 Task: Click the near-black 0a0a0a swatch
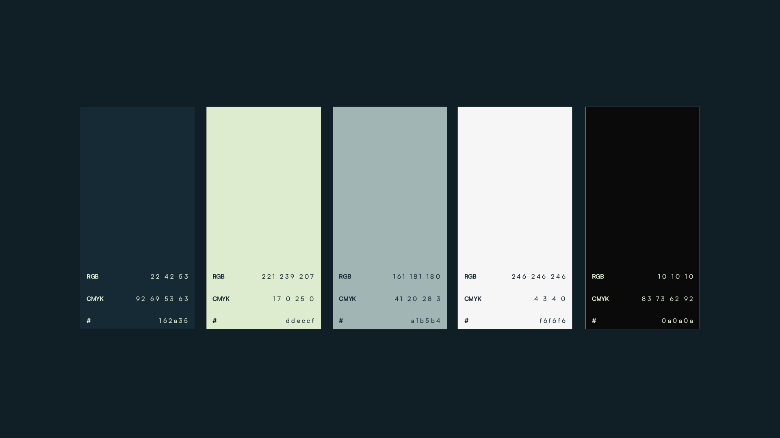point(642,182)
